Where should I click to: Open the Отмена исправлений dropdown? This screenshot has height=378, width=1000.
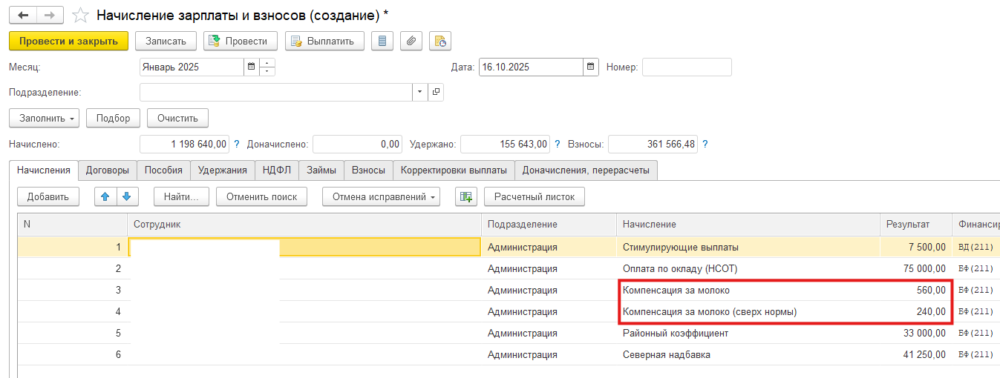(x=381, y=196)
